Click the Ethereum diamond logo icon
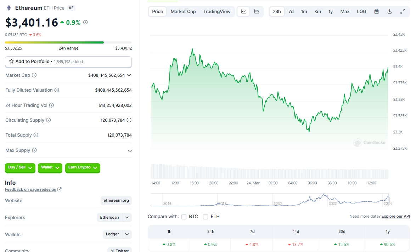Image resolution: width=411 pixels, height=252 pixels. (x=9, y=8)
